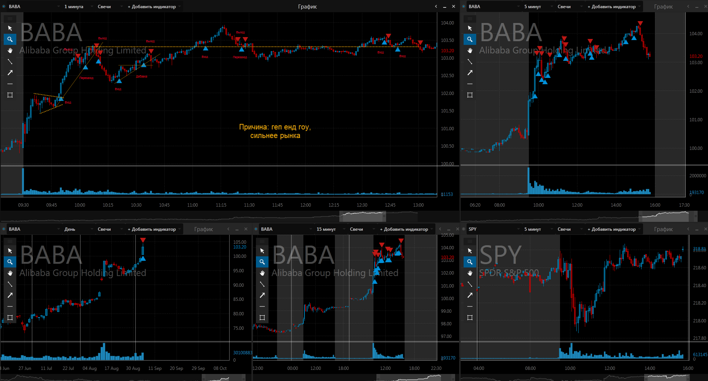Open Добавить индикатор dropdown in 1 минута chart
708x381 pixels.
[x=154, y=6]
